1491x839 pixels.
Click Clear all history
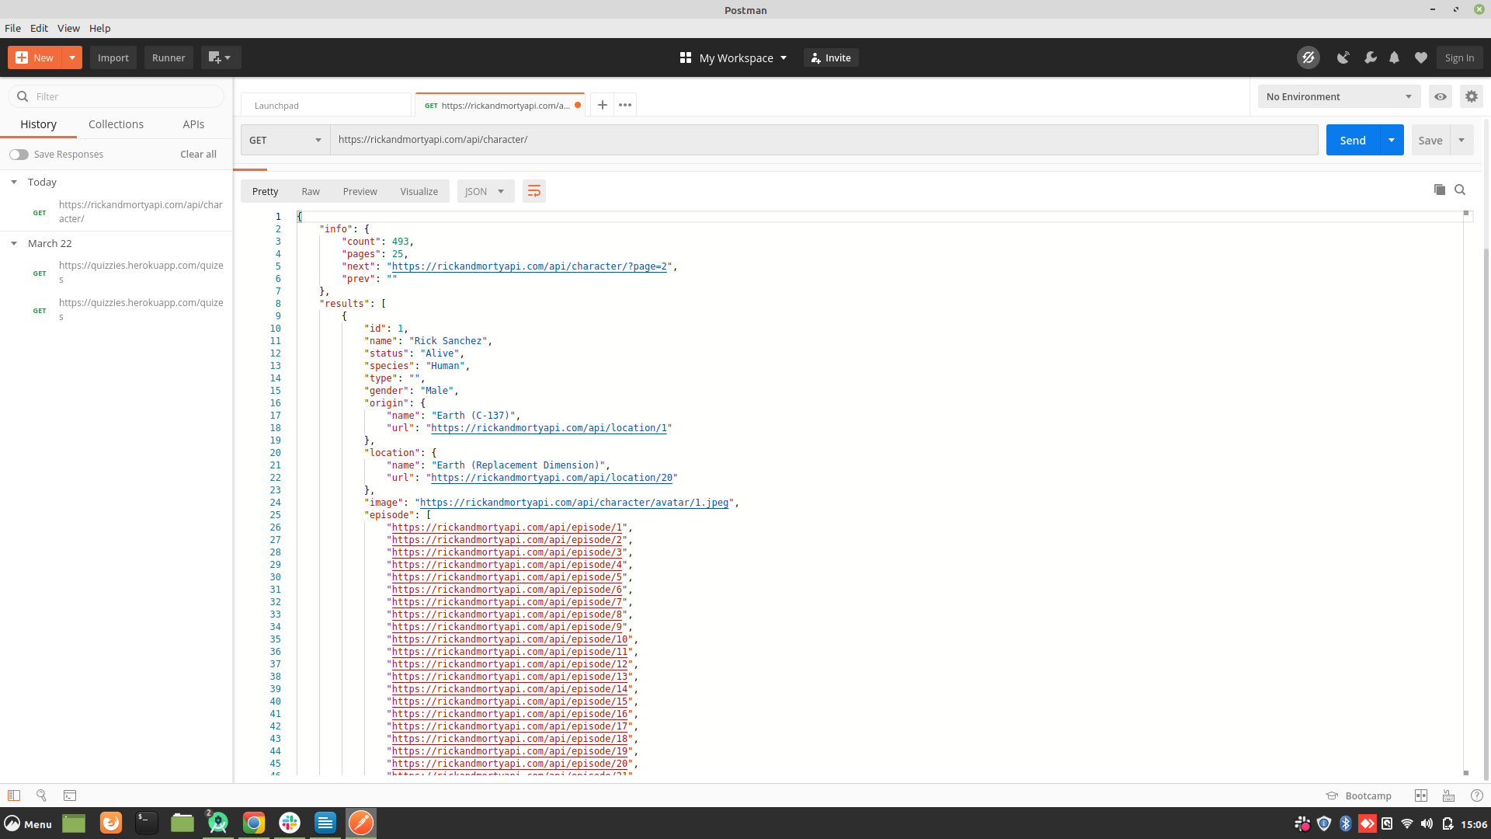[x=199, y=154]
